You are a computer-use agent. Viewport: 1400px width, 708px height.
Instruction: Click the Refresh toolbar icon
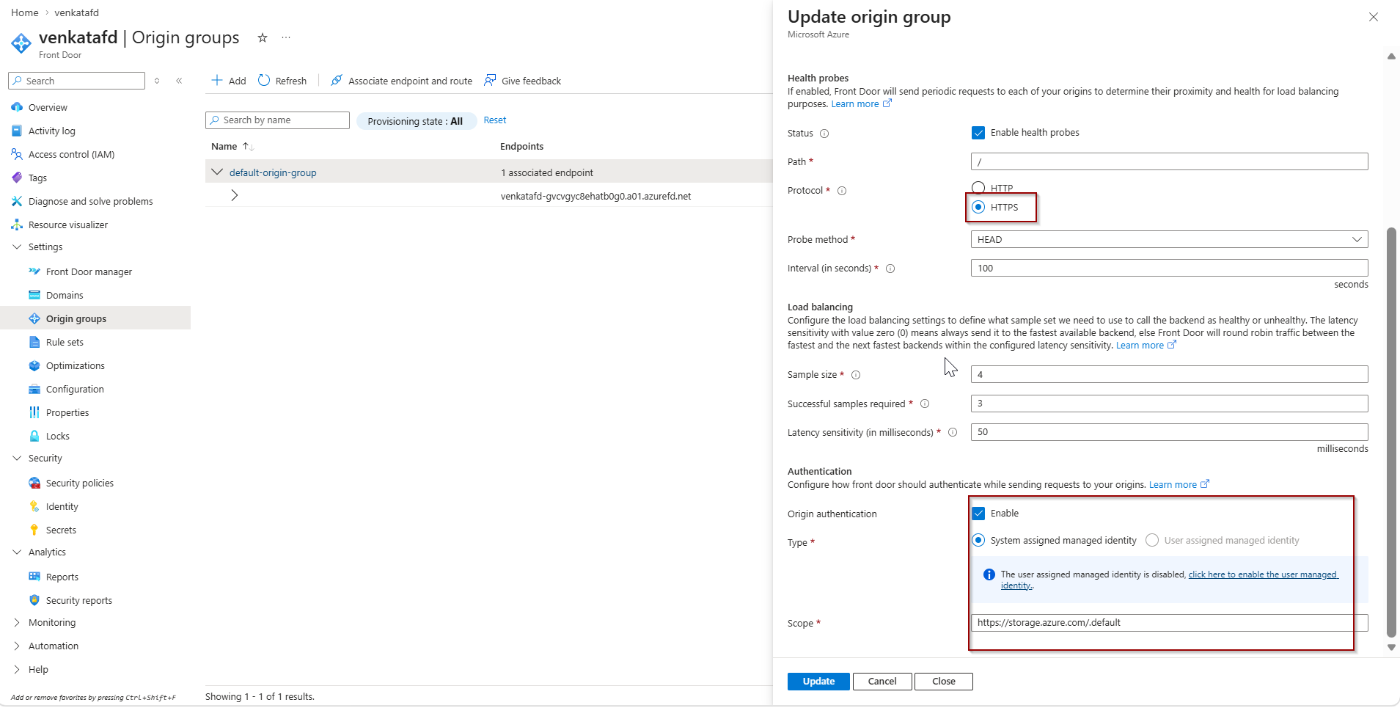click(x=264, y=80)
